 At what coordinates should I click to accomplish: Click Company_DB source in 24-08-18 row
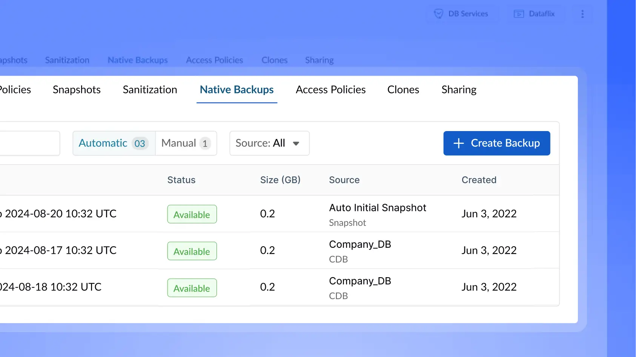pos(360,281)
